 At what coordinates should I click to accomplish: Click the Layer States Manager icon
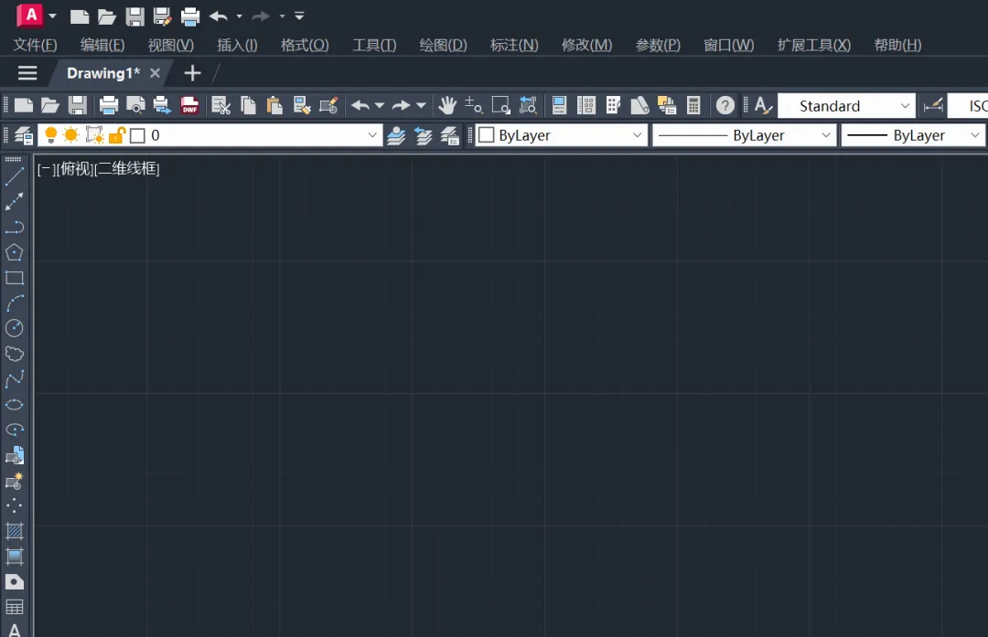(450, 135)
